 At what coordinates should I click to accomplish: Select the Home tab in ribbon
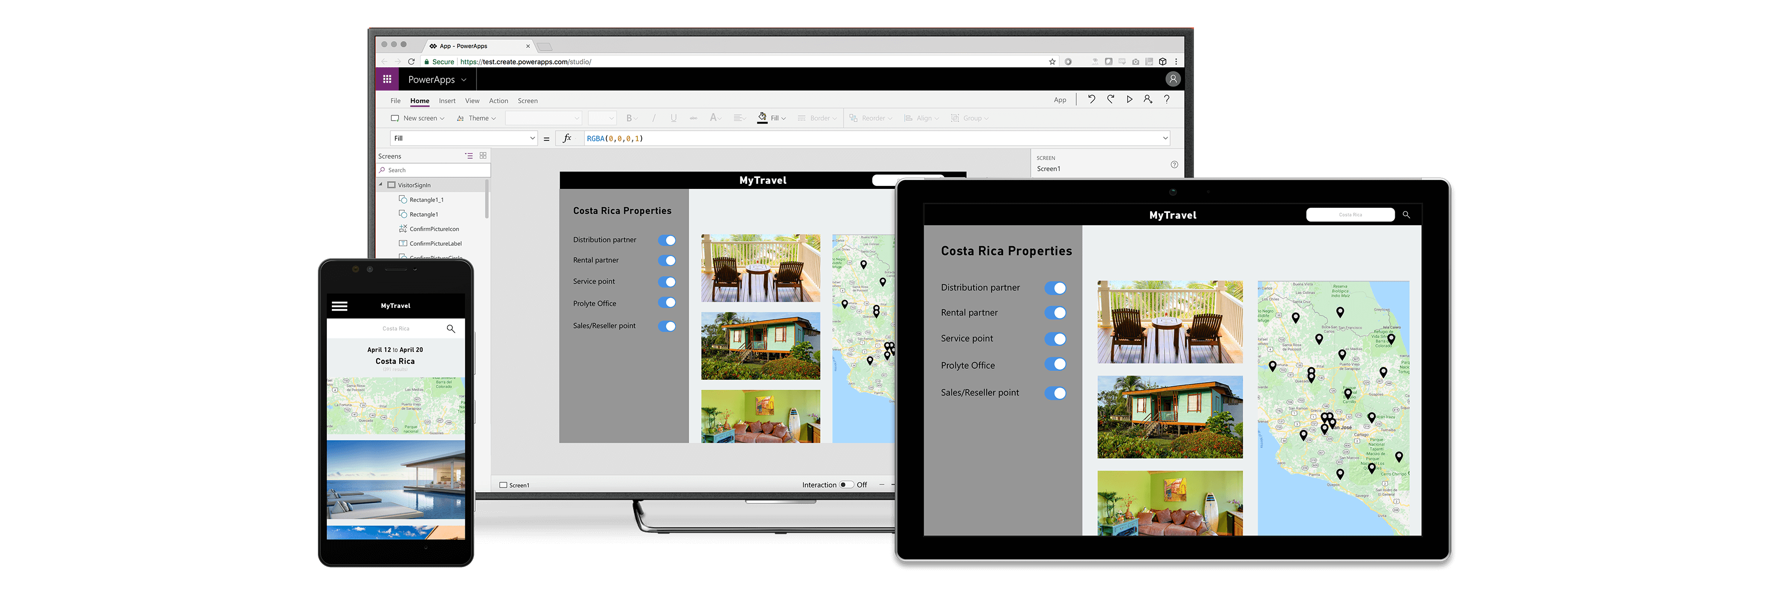pyautogui.click(x=418, y=101)
